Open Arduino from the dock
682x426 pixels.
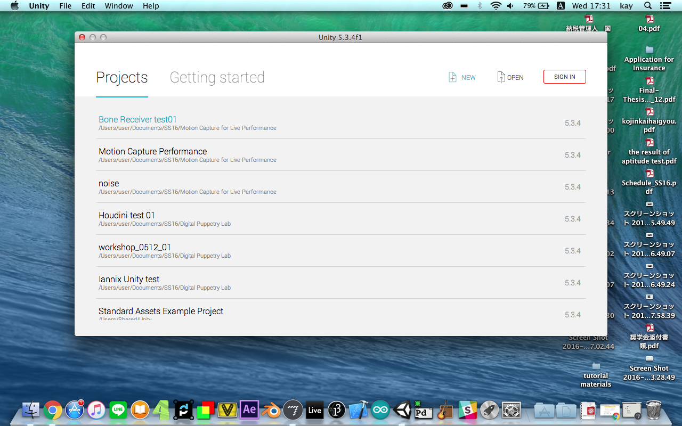pyautogui.click(x=380, y=410)
